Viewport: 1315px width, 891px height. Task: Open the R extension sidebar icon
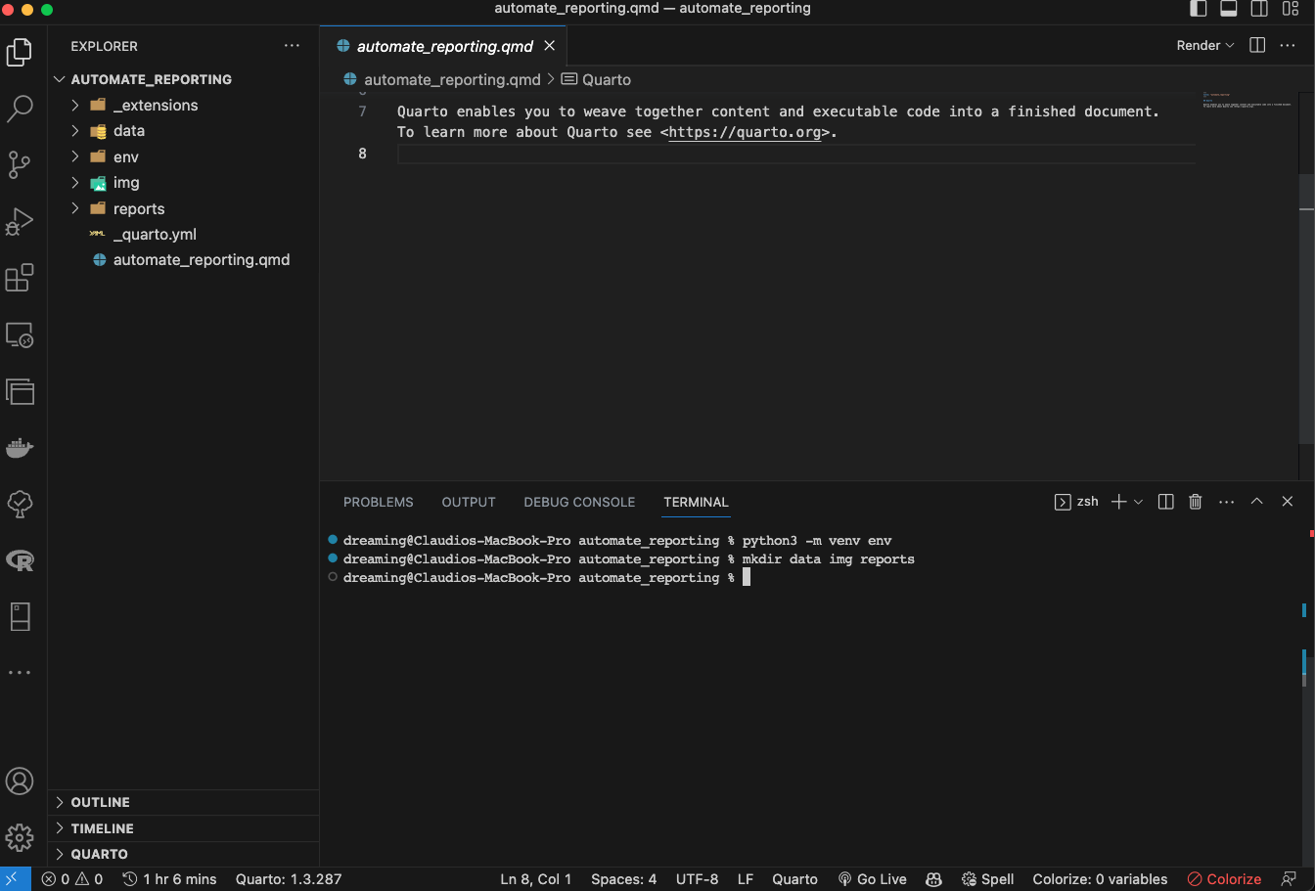click(x=20, y=560)
